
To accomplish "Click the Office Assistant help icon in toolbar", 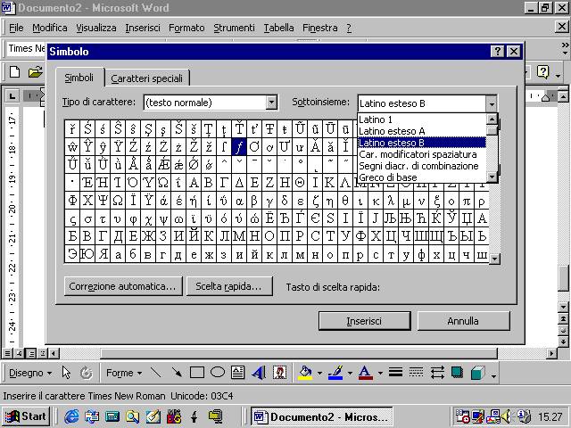I will tap(542, 72).
